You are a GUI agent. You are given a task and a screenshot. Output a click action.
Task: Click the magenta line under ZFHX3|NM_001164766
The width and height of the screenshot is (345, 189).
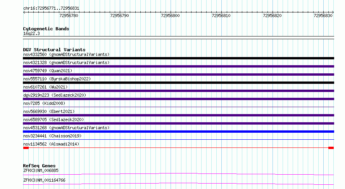(178, 184)
